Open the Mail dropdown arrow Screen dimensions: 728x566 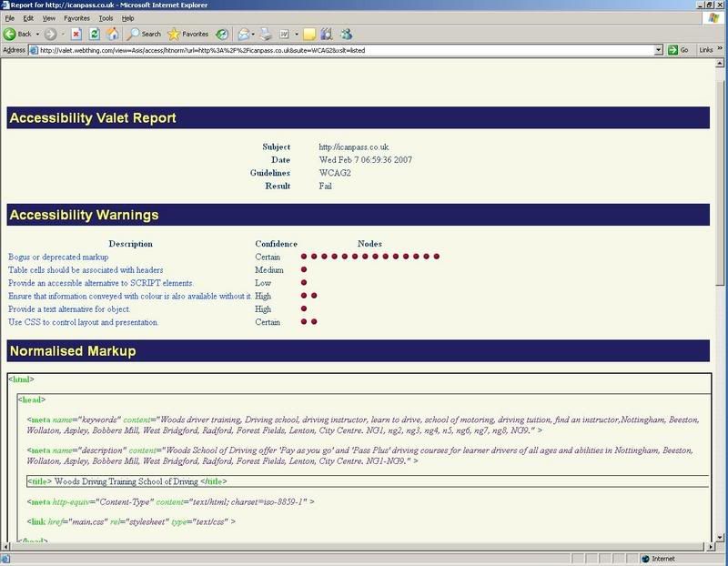[253, 34]
